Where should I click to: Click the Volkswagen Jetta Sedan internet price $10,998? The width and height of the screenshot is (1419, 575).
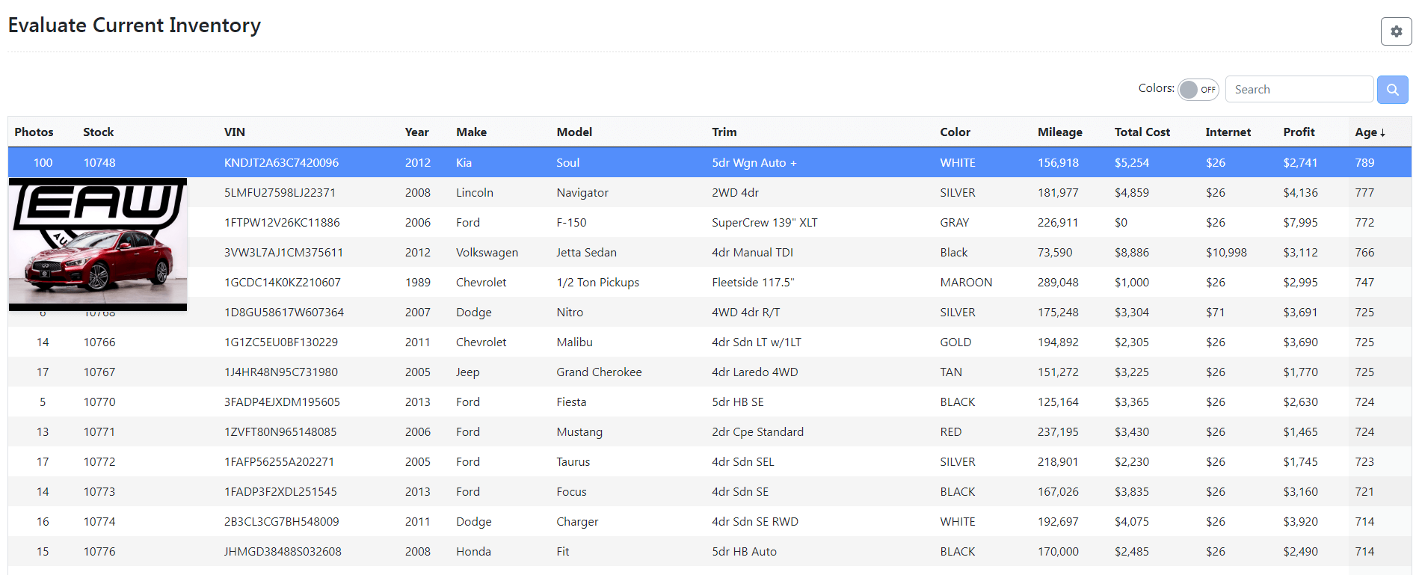[x=1225, y=253]
